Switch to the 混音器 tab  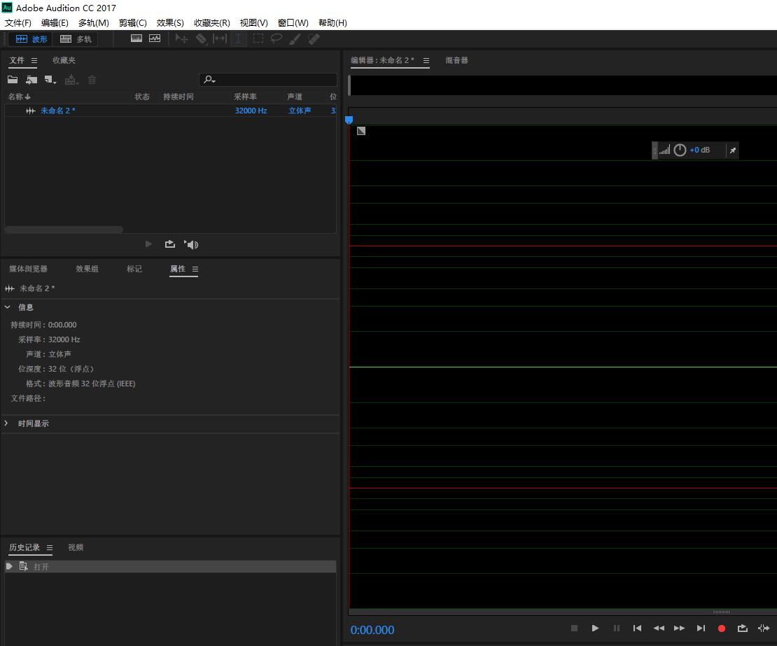(456, 60)
